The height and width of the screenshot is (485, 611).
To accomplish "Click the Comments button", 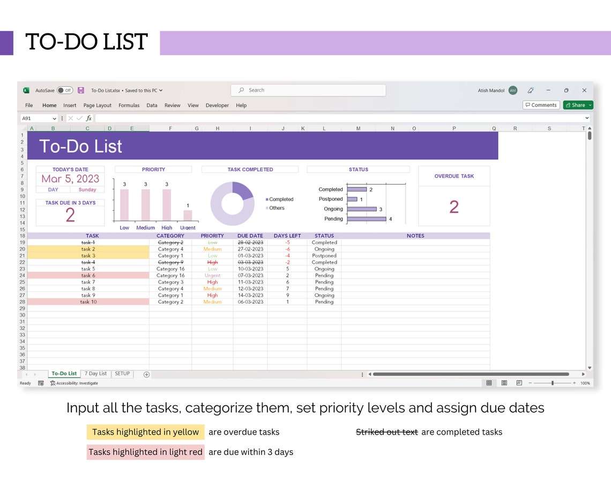I will pyautogui.click(x=541, y=105).
